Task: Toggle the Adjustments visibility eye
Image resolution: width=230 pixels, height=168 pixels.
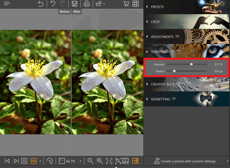Action: (x=178, y=37)
